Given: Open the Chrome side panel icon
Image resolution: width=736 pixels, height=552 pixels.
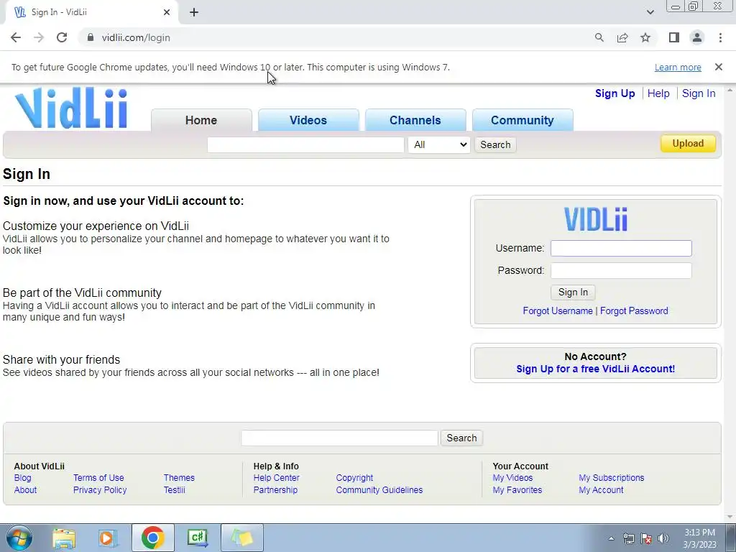Looking at the screenshot, I should pos(674,37).
